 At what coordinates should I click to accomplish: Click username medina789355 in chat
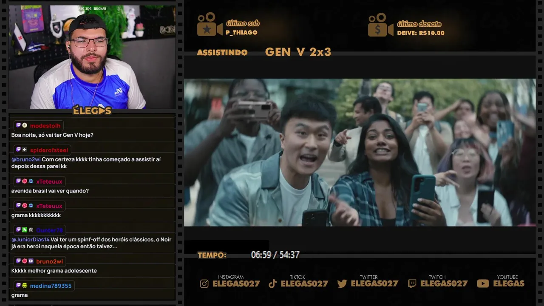tap(51, 286)
